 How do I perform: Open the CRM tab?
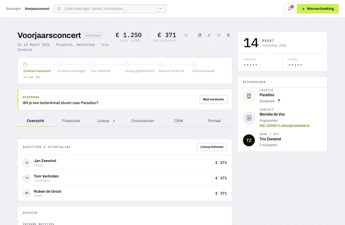click(178, 121)
